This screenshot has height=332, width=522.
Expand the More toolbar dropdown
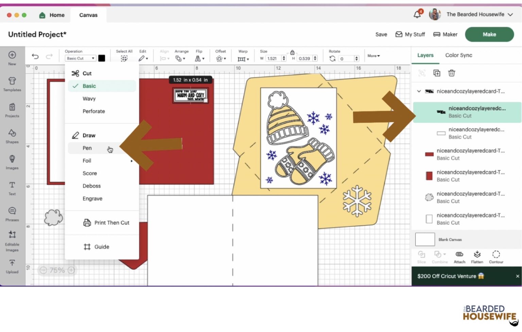373,56
